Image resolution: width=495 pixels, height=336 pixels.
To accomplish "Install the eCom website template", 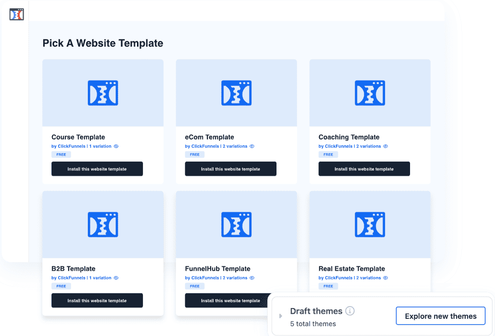I will 230,169.
